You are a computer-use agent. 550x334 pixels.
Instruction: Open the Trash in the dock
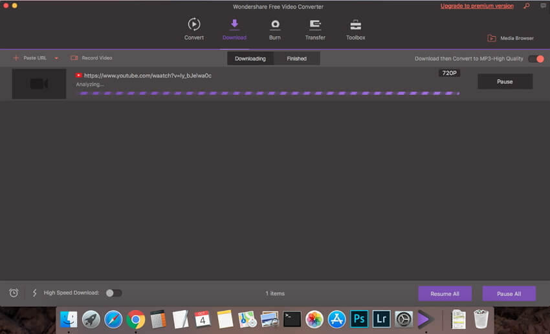pyautogui.click(x=481, y=319)
